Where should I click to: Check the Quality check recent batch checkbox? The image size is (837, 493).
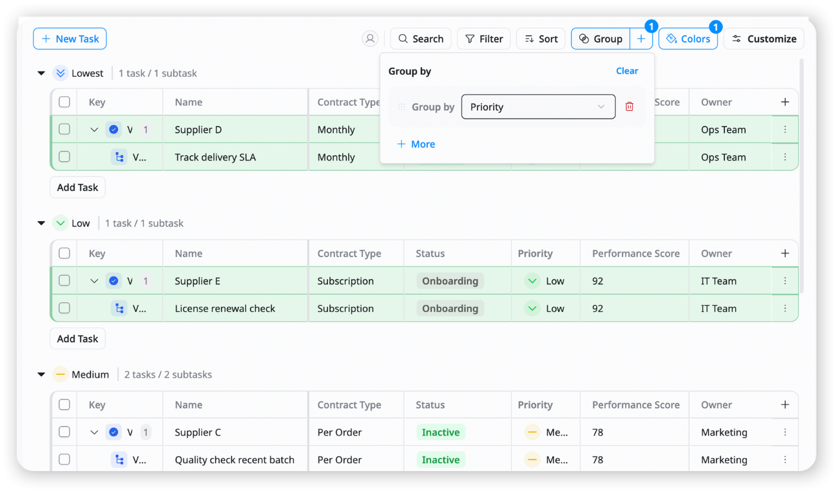(64, 459)
